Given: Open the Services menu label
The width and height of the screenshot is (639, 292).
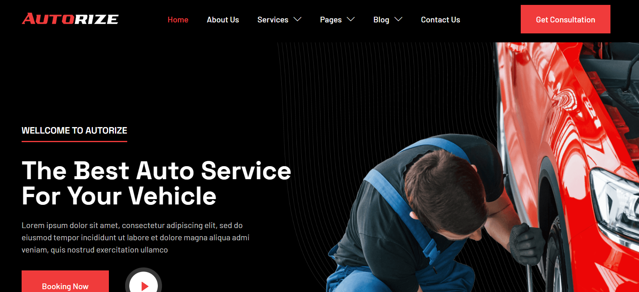Looking at the screenshot, I should (273, 20).
